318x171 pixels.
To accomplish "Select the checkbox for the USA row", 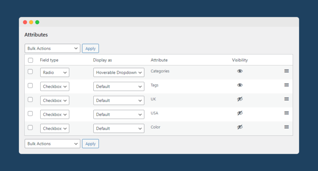I will click(x=30, y=114).
